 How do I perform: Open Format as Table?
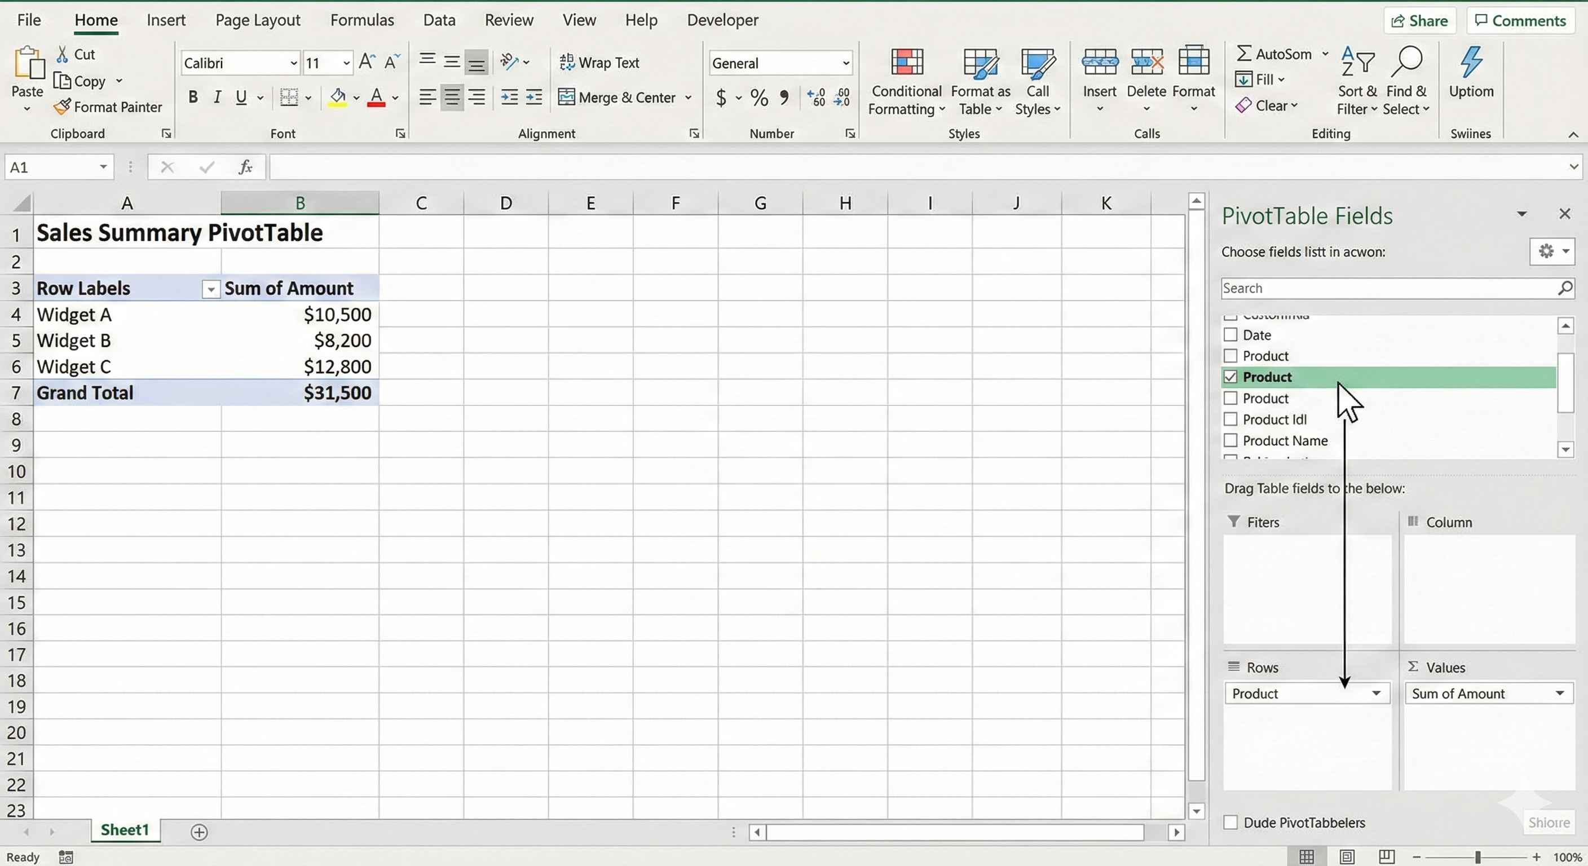pos(980,80)
